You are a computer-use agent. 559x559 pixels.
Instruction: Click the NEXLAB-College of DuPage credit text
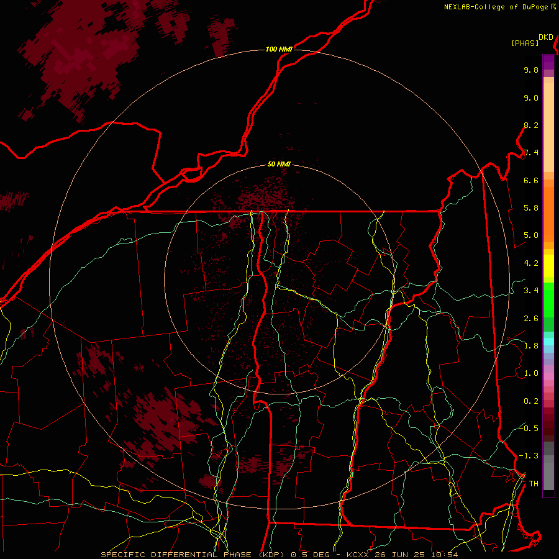[x=496, y=7]
